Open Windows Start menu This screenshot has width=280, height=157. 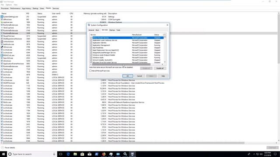3,154
